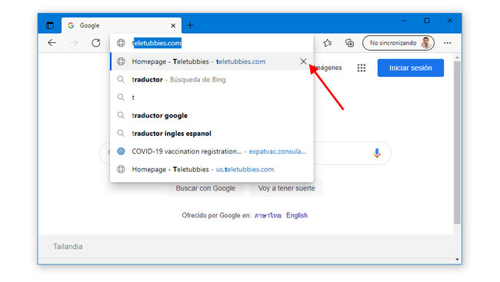Open the COVID-19 vaccination registration suggestion

pyautogui.click(x=212, y=151)
